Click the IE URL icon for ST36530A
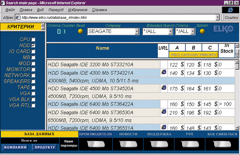Viewport: 240px width, 155px height. coord(164,112)
